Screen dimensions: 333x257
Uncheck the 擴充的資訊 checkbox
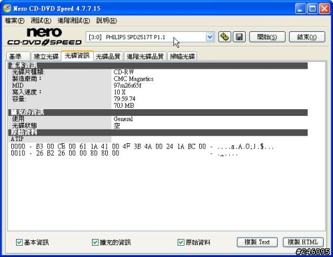[x=95, y=242]
